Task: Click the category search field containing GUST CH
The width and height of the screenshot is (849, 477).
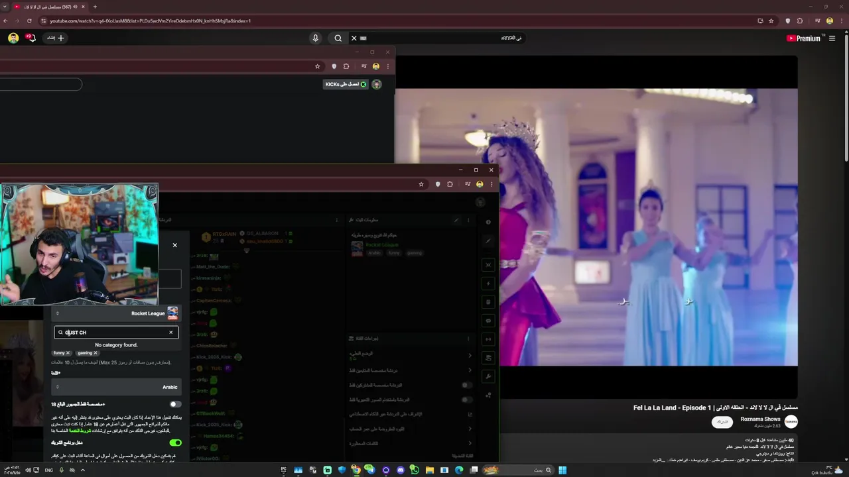Action: 116,333
